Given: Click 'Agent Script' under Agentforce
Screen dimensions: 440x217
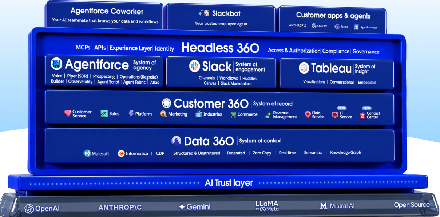Looking at the screenshot, I should [x=108, y=82].
